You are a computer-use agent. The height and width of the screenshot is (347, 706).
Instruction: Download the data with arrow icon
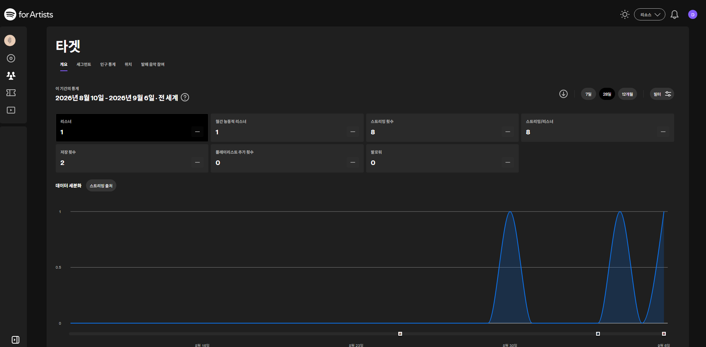click(564, 94)
